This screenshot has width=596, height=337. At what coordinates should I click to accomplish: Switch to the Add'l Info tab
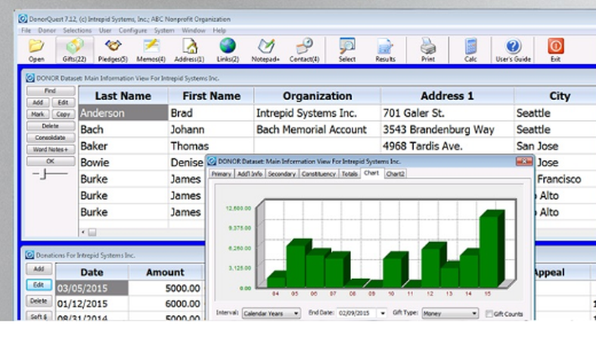tap(250, 174)
